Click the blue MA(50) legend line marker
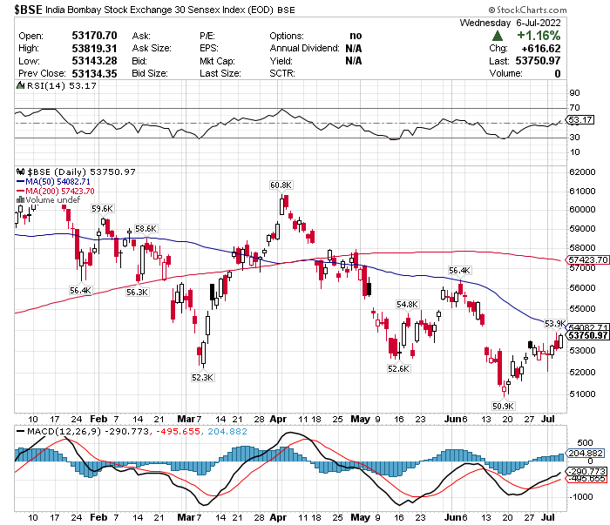Viewport: 610px width, 525px height. point(20,181)
